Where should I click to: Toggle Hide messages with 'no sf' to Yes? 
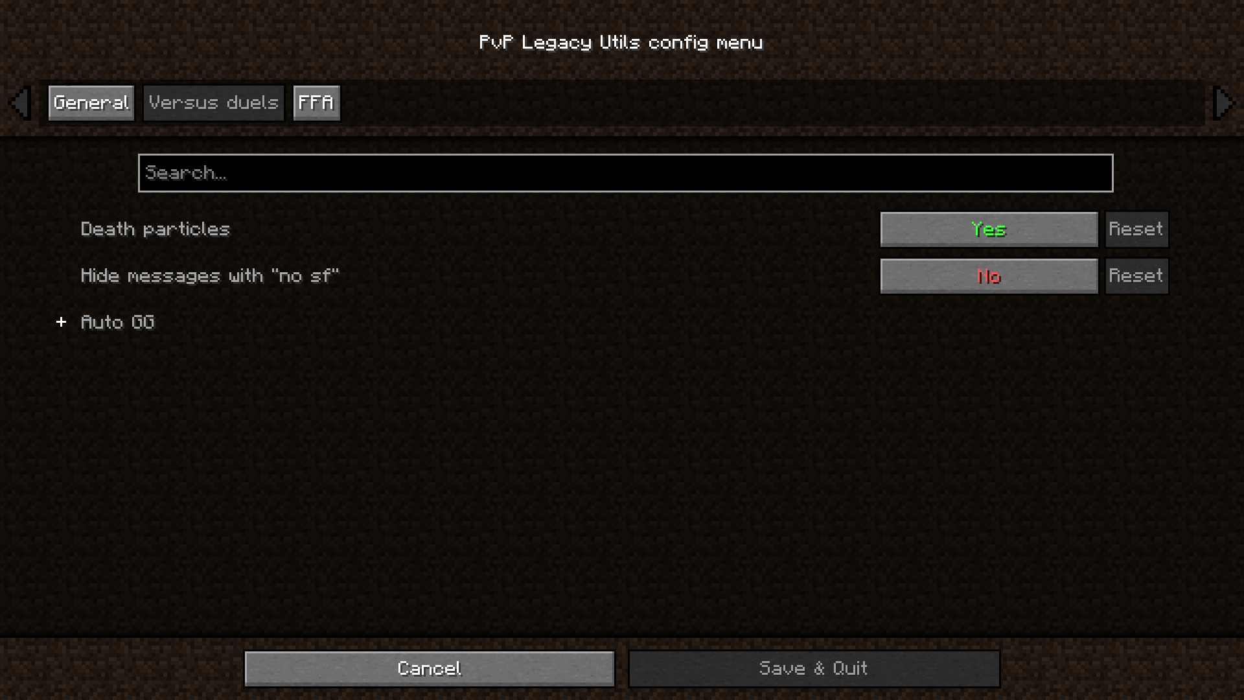coord(989,275)
